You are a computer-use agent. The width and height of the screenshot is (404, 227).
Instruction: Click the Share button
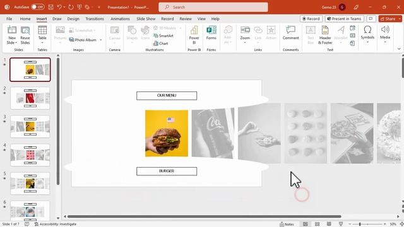coord(388,19)
